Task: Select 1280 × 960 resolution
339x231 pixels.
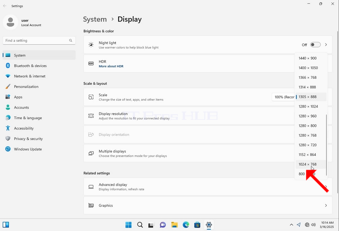Action: pyautogui.click(x=311, y=116)
